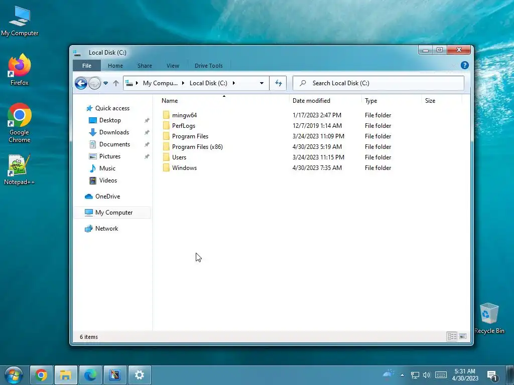This screenshot has width=514, height=385.
Task: Select the Google Chrome desktop shortcut
Action: tap(20, 123)
